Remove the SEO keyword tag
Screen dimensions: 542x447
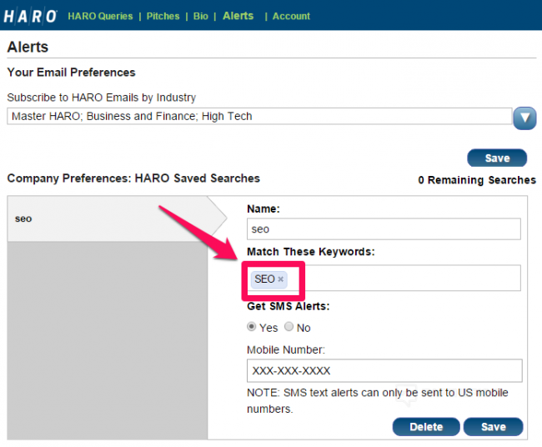coord(281,279)
